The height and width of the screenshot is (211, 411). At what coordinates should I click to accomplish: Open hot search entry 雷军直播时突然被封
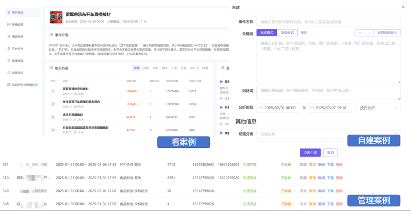(75, 89)
